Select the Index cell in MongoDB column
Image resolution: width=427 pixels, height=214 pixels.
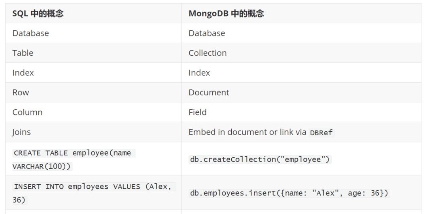coord(199,73)
